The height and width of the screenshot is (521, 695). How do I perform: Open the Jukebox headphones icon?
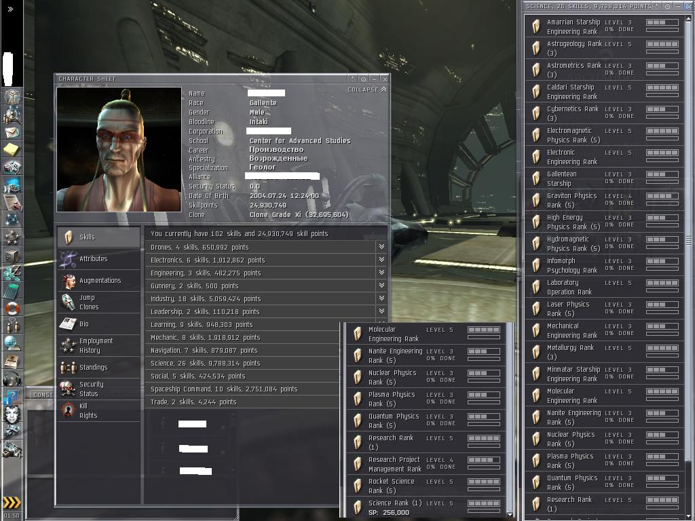click(12, 379)
